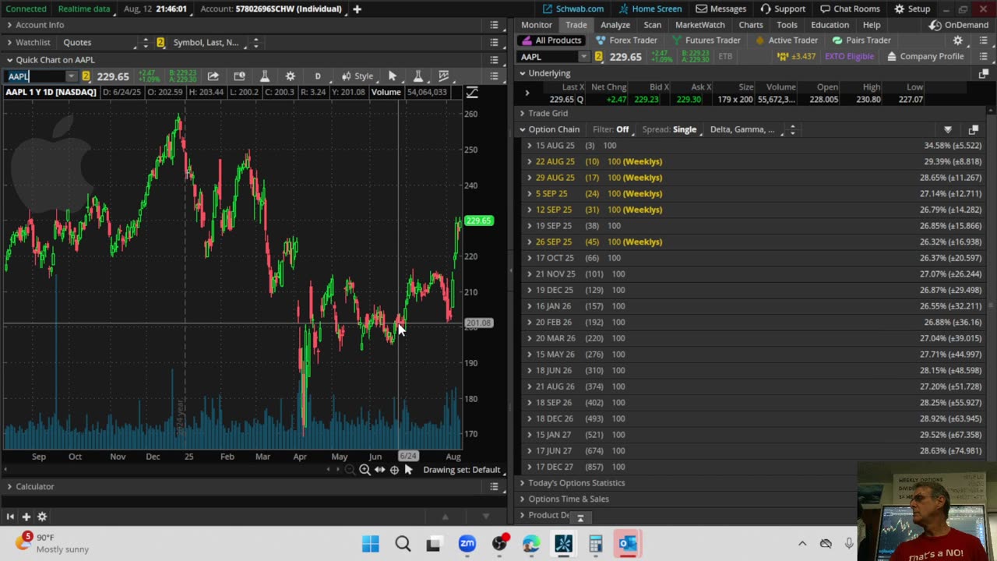Image resolution: width=997 pixels, height=561 pixels.
Task: Expand the 15 AUG 25 option expiration
Action: pos(530,146)
